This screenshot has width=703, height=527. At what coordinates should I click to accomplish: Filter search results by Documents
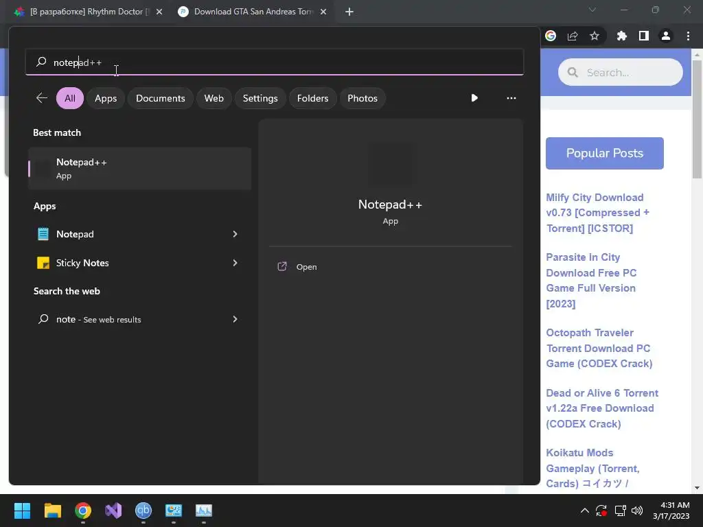[x=161, y=98]
